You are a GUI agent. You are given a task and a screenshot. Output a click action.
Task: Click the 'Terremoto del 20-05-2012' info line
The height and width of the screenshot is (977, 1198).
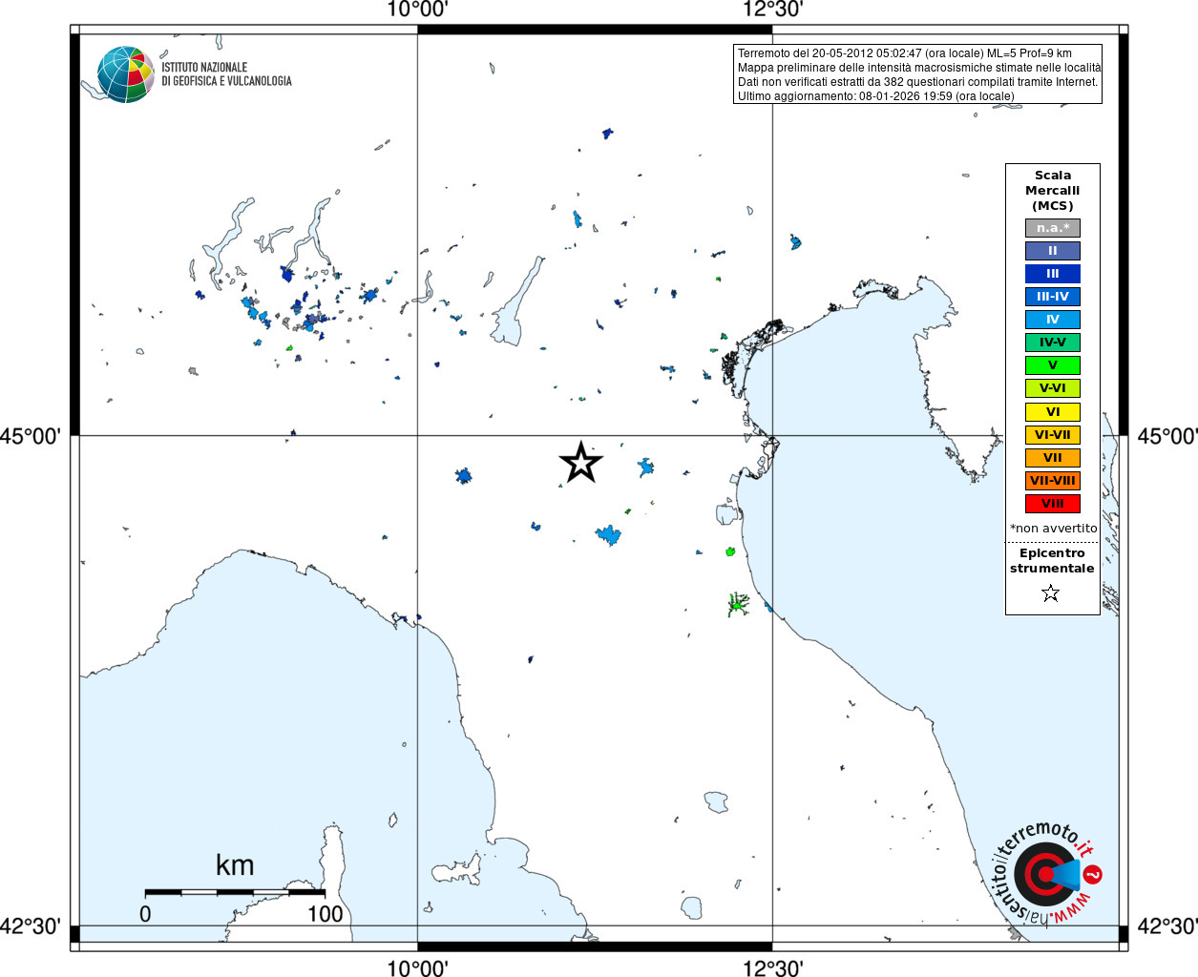coord(904,53)
